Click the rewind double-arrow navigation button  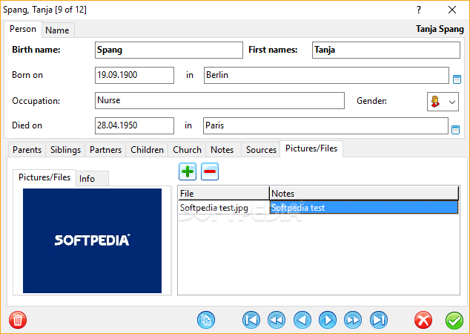[x=277, y=320]
